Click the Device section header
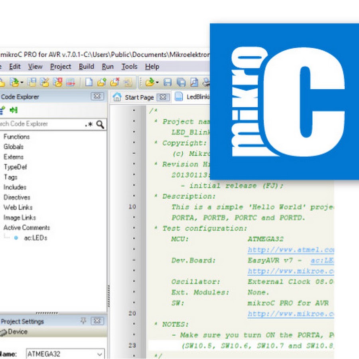This screenshot has width=359, height=359. [x=53, y=332]
